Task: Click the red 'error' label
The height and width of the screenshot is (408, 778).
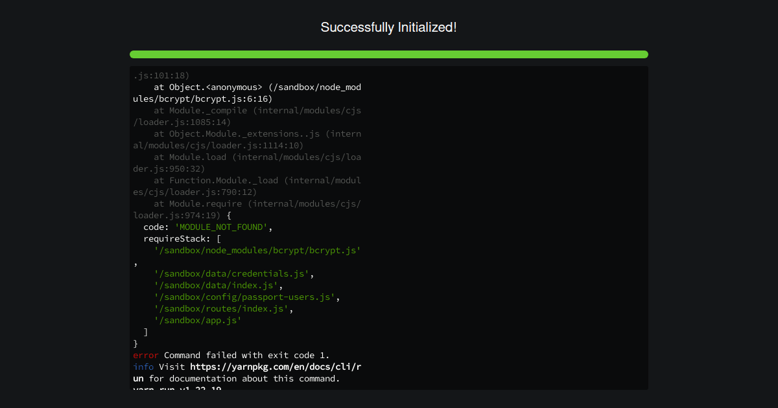Action: [143, 355]
